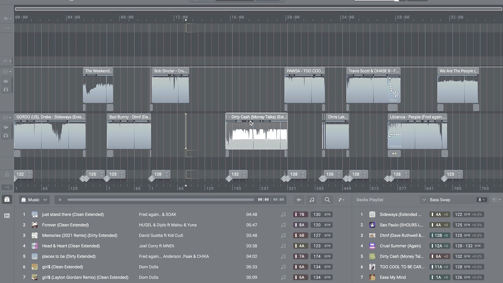Open the library search magnifier
The image size is (503, 283).
coord(327,200)
